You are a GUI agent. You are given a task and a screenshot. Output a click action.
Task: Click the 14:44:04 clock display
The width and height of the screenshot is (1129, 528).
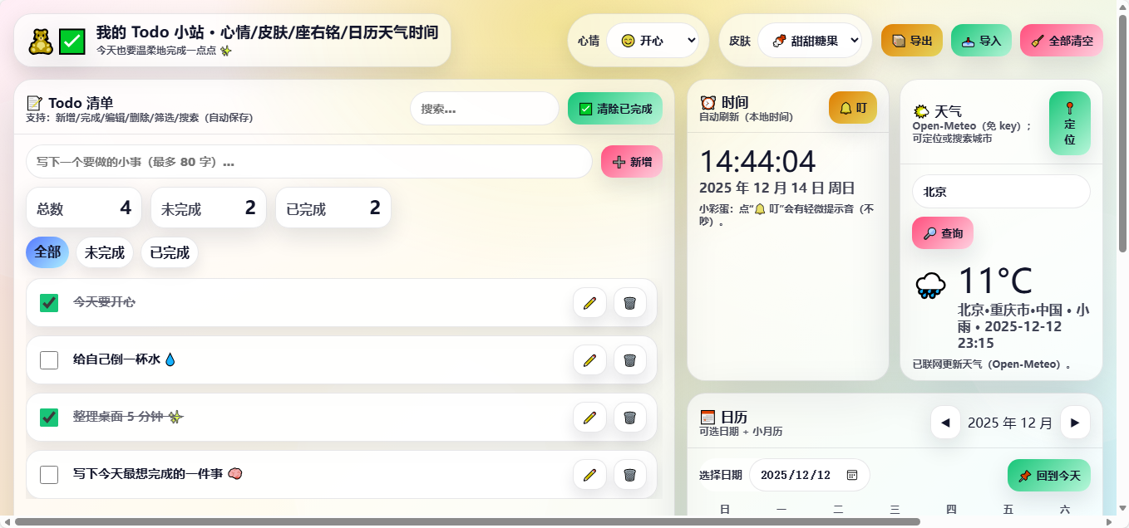click(x=757, y=161)
